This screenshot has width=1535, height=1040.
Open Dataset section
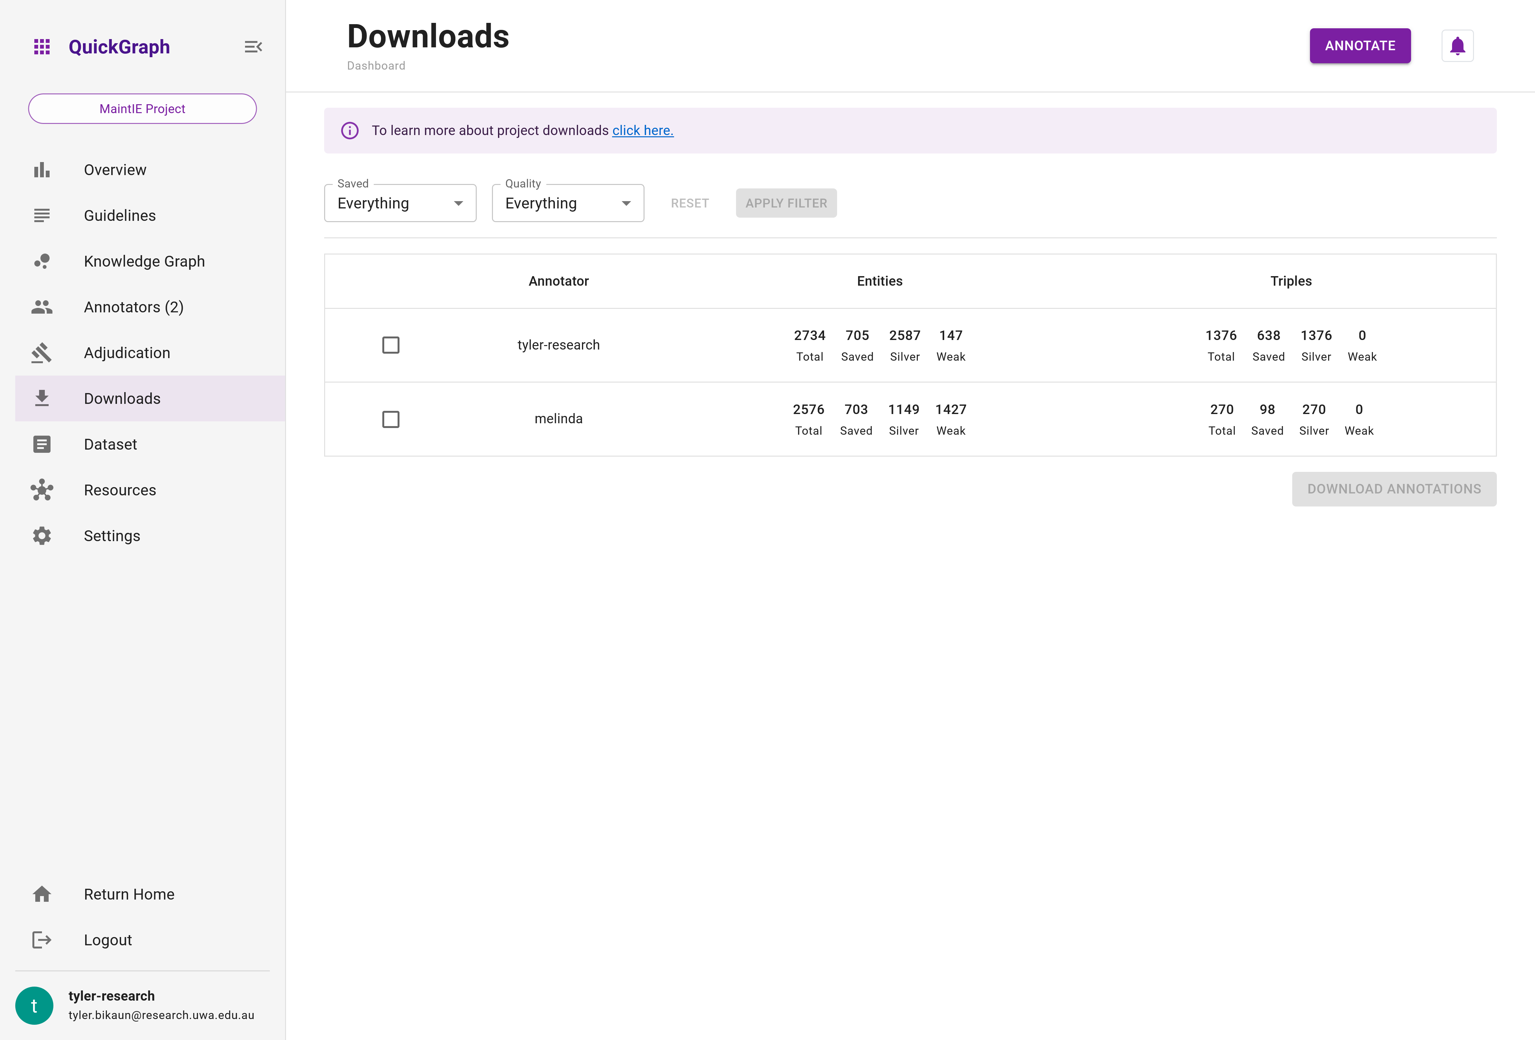click(110, 443)
